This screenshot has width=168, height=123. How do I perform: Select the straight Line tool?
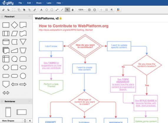point(62,10)
